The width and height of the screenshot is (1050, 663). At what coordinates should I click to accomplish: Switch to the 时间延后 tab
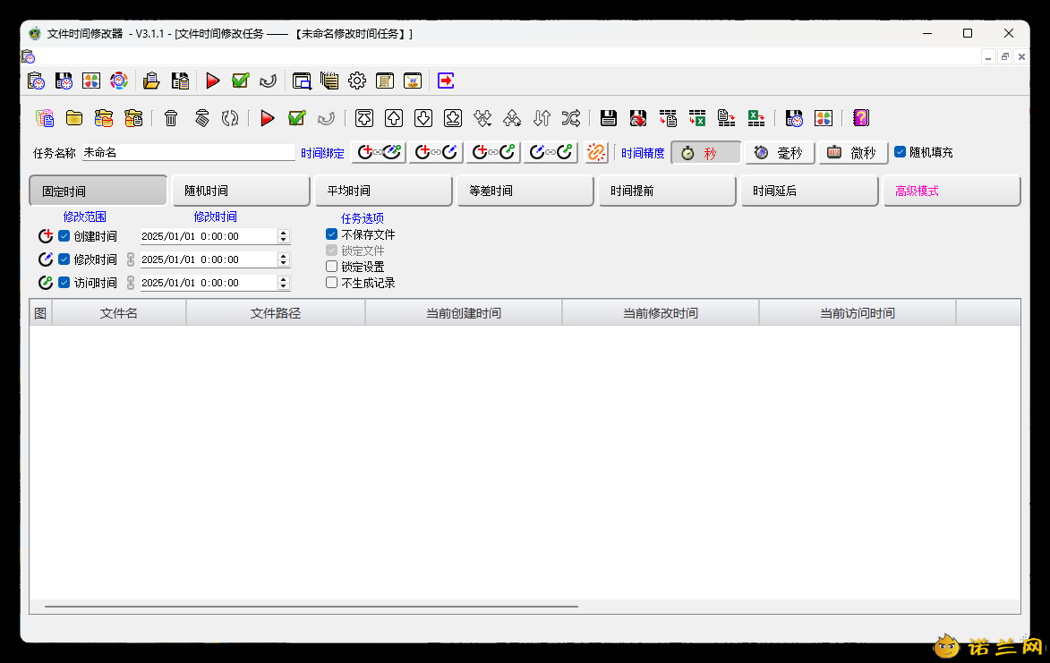pyautogui.click(x=809, y=191)
